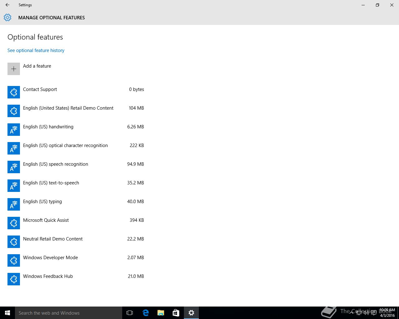
Task: Click the 22.2 MB size value
Action: 136,239
